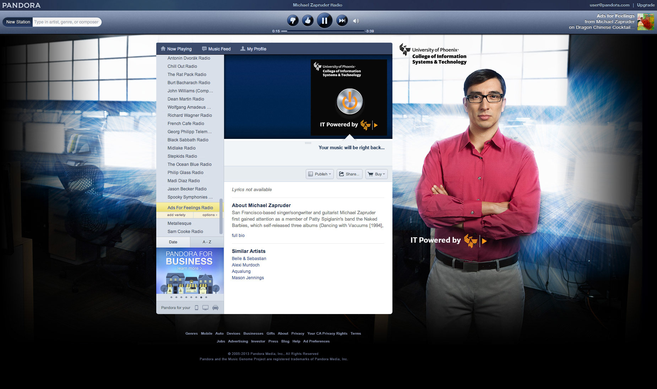This screenshot has height=389, width=657.
Task: Select Georg Philipp Telemann station
Action: (x=190, y=132)
